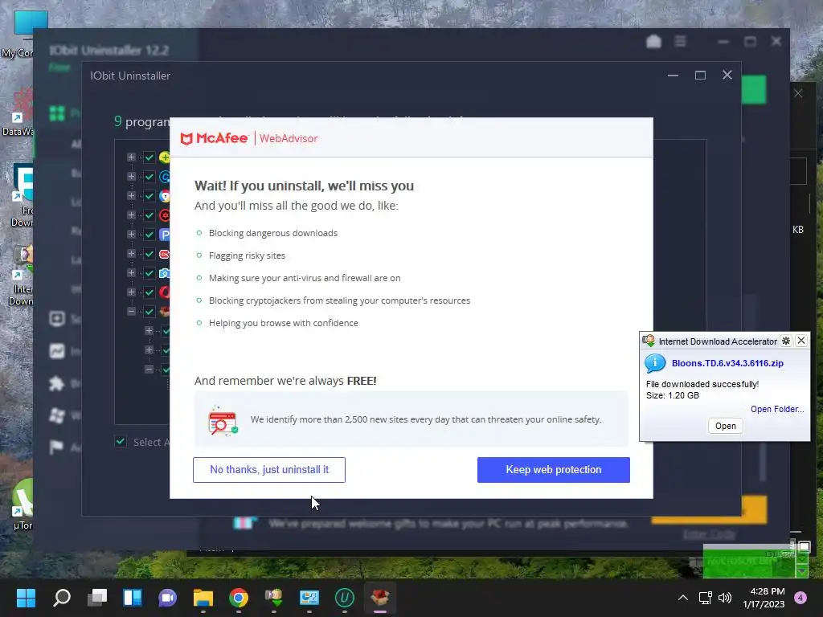Uncheck program with yellow plus icon

149,157
